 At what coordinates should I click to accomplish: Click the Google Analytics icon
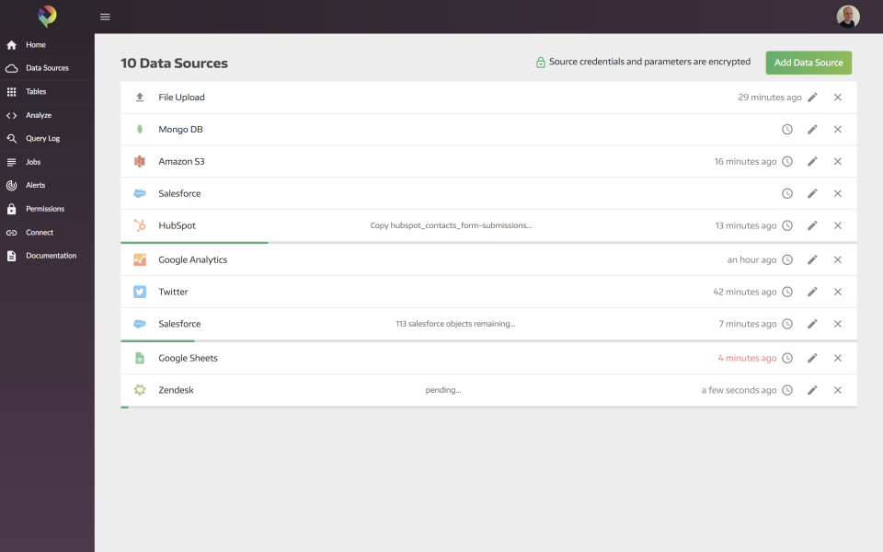click(x=140, y=259)
